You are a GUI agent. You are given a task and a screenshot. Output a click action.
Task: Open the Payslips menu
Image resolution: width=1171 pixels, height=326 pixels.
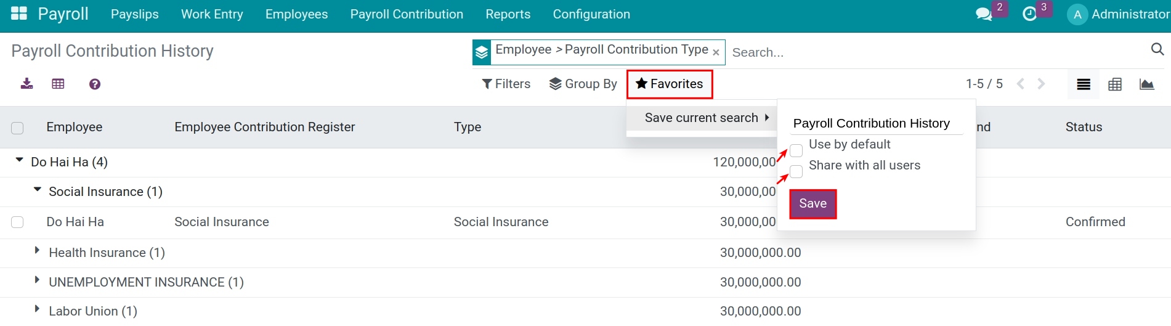[135, 14]
